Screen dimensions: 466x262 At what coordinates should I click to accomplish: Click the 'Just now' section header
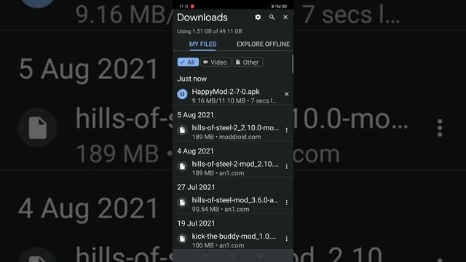tap(191, 79)
